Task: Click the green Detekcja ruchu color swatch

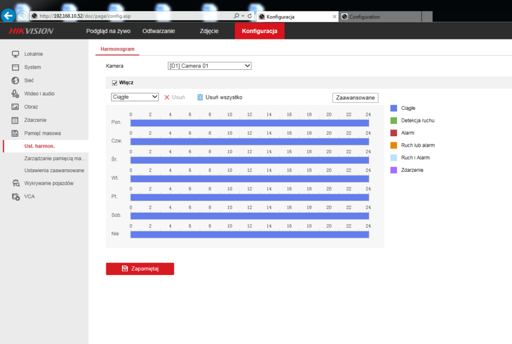Action: (x=393, y=121)
